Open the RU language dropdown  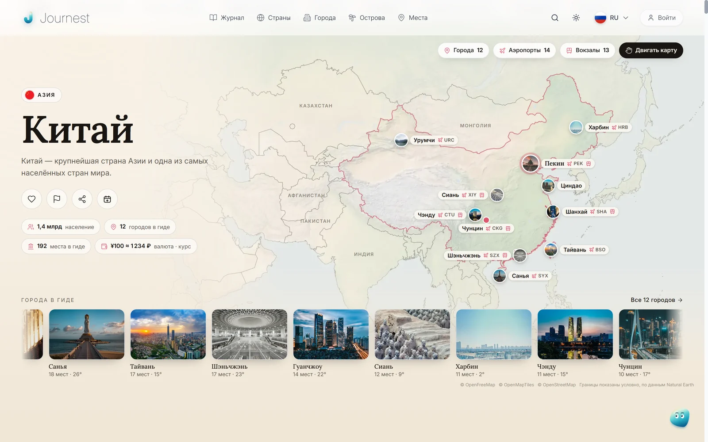(x=612, y=18)
